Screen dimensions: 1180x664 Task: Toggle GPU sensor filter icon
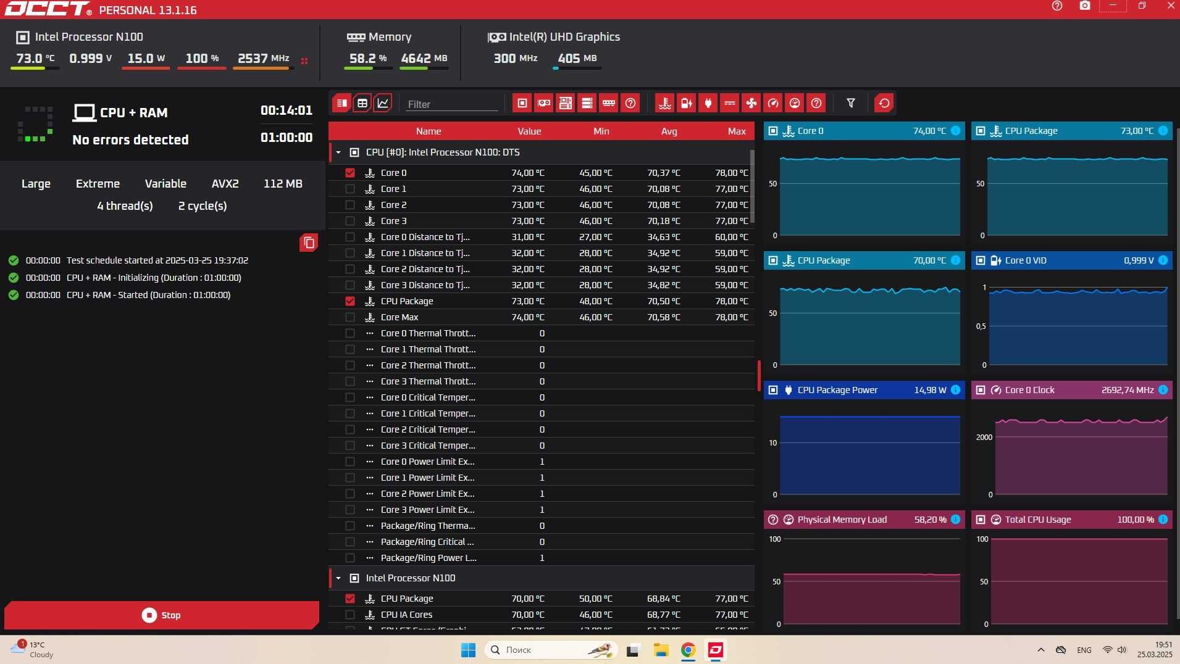(x=544, y=103)
